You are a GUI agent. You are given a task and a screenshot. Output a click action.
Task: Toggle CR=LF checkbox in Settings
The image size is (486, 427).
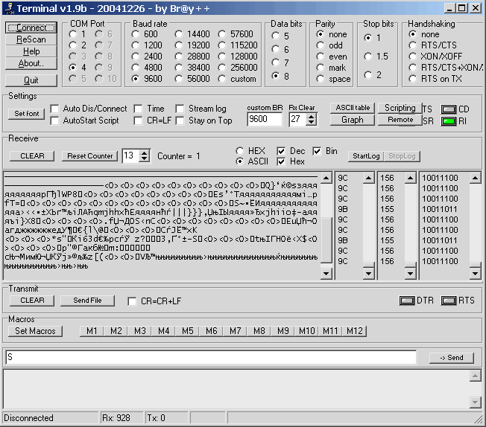(x=138, y=121)
